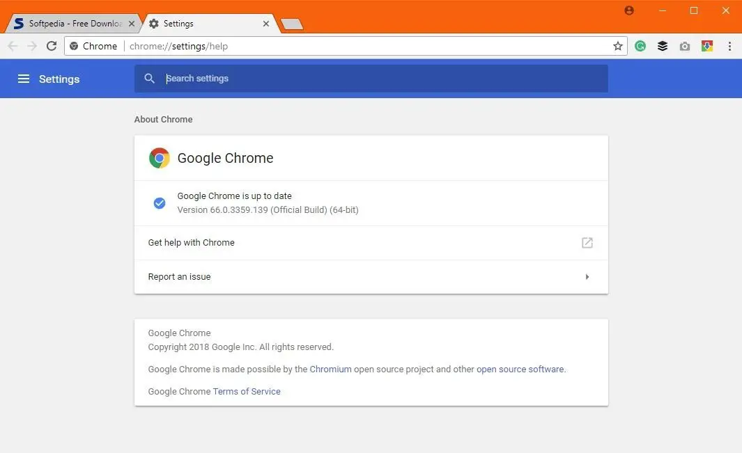Open the Buffer stacked-layers extension
Screen dimensions: 742x453
pyautogui.click(x=663, y=46)
